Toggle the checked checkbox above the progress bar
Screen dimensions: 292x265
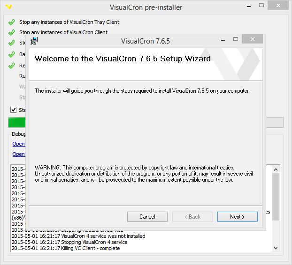[14, 110]
